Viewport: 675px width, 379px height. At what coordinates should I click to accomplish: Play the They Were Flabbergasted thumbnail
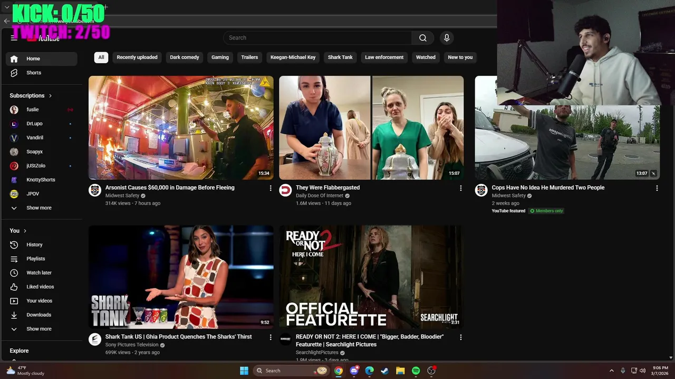(371, 127)
